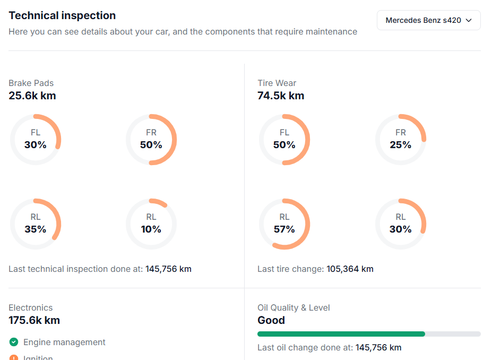Select the RL brake pad gauge at 35%
Viewport: 492px width, 360px height.
36,223
